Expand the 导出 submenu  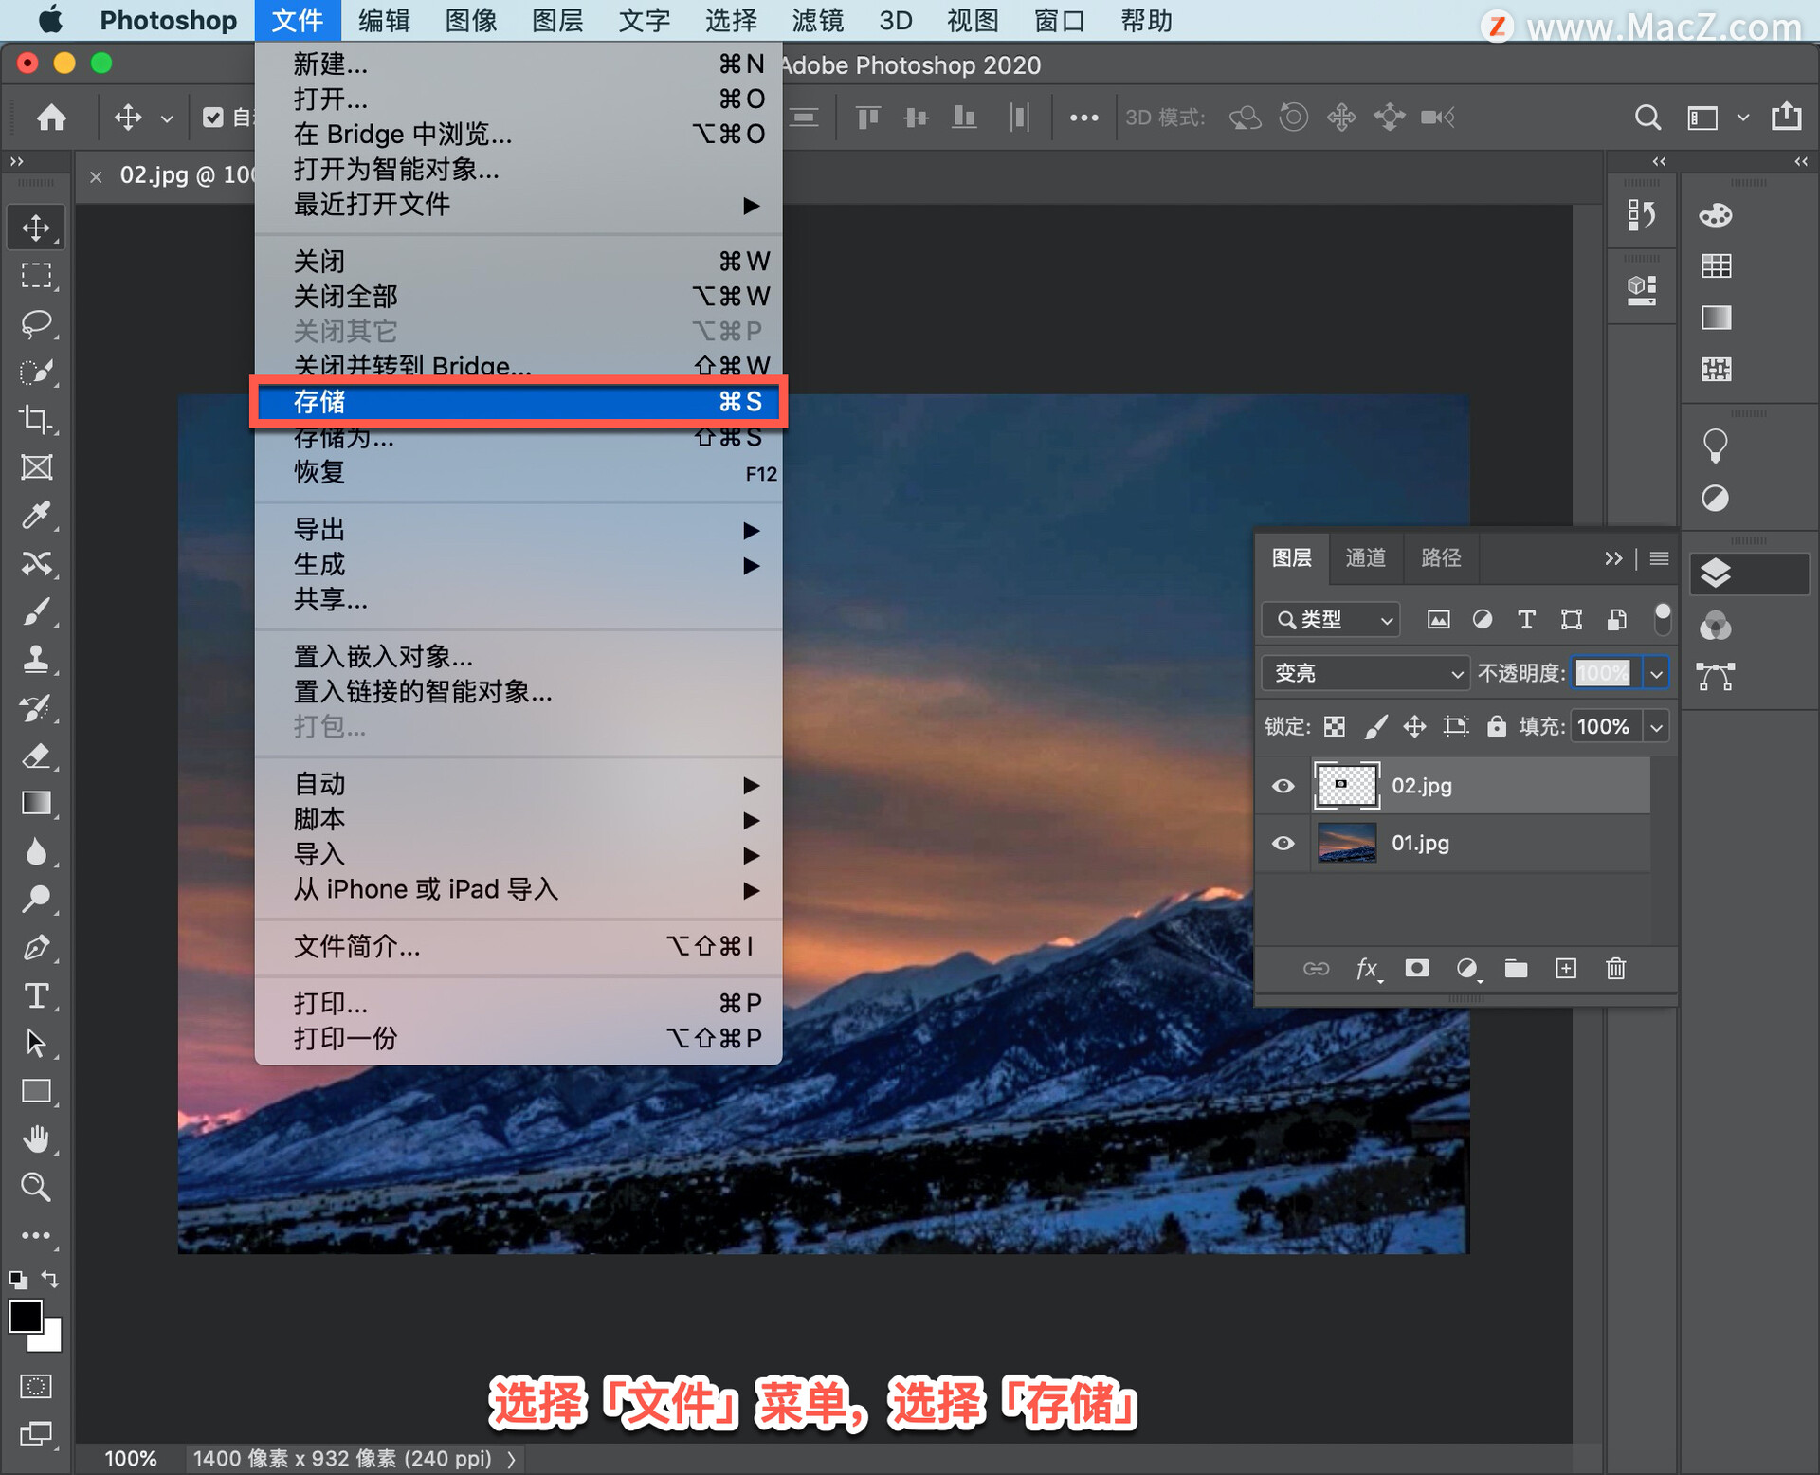coord(519,530)
